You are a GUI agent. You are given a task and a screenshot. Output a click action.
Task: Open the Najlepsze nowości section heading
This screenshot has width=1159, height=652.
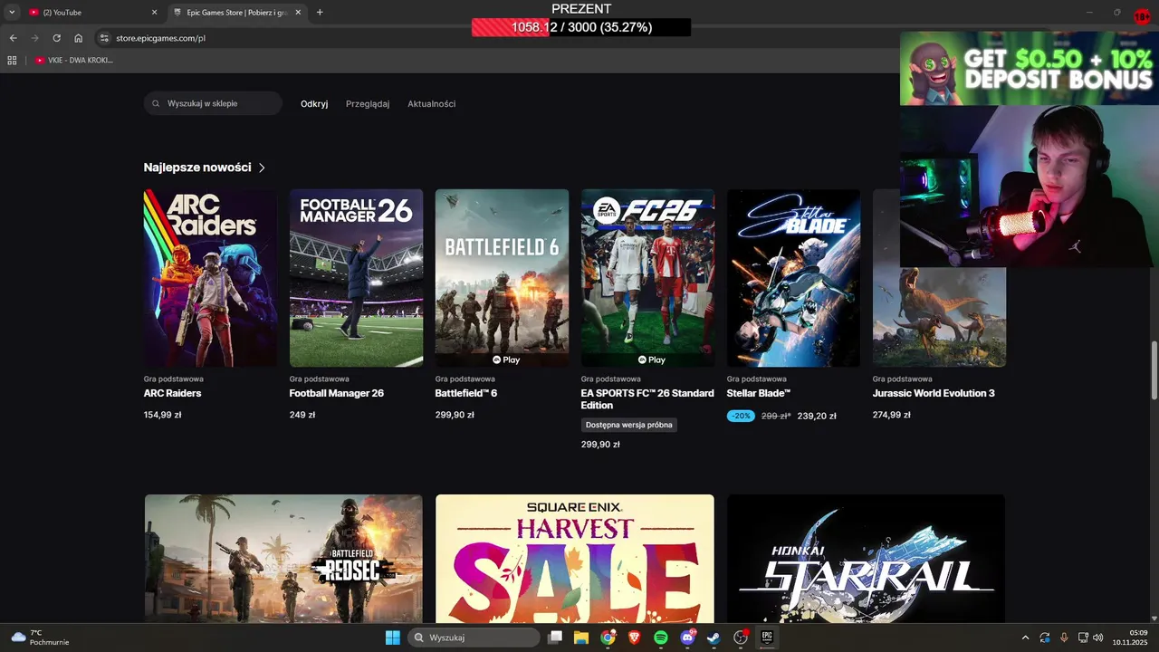click(197, 168)
